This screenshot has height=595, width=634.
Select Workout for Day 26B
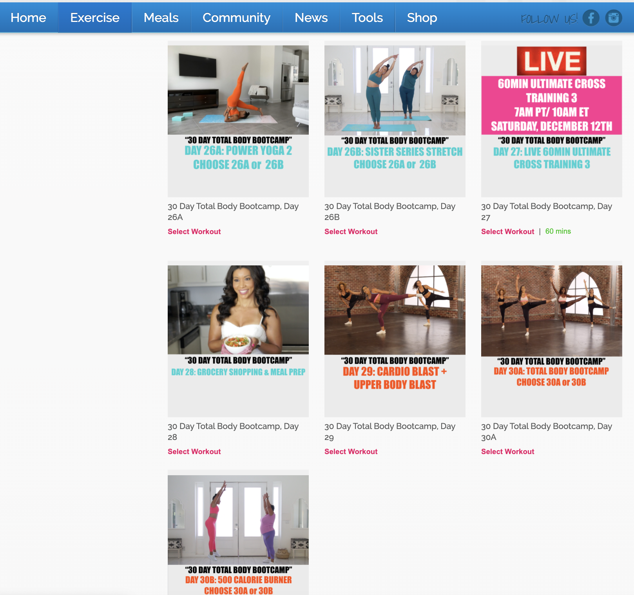click(x=351, y=231)
